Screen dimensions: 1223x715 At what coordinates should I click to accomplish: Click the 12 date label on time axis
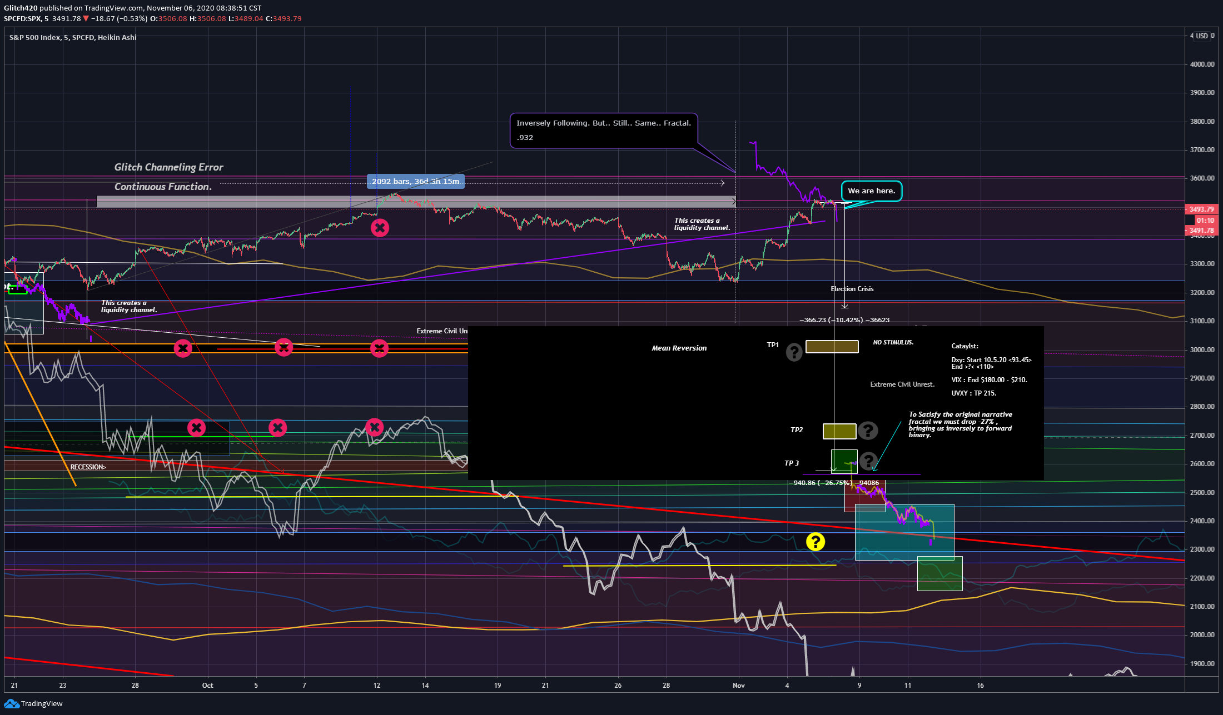pyautogui.click(x=377, y=686)
